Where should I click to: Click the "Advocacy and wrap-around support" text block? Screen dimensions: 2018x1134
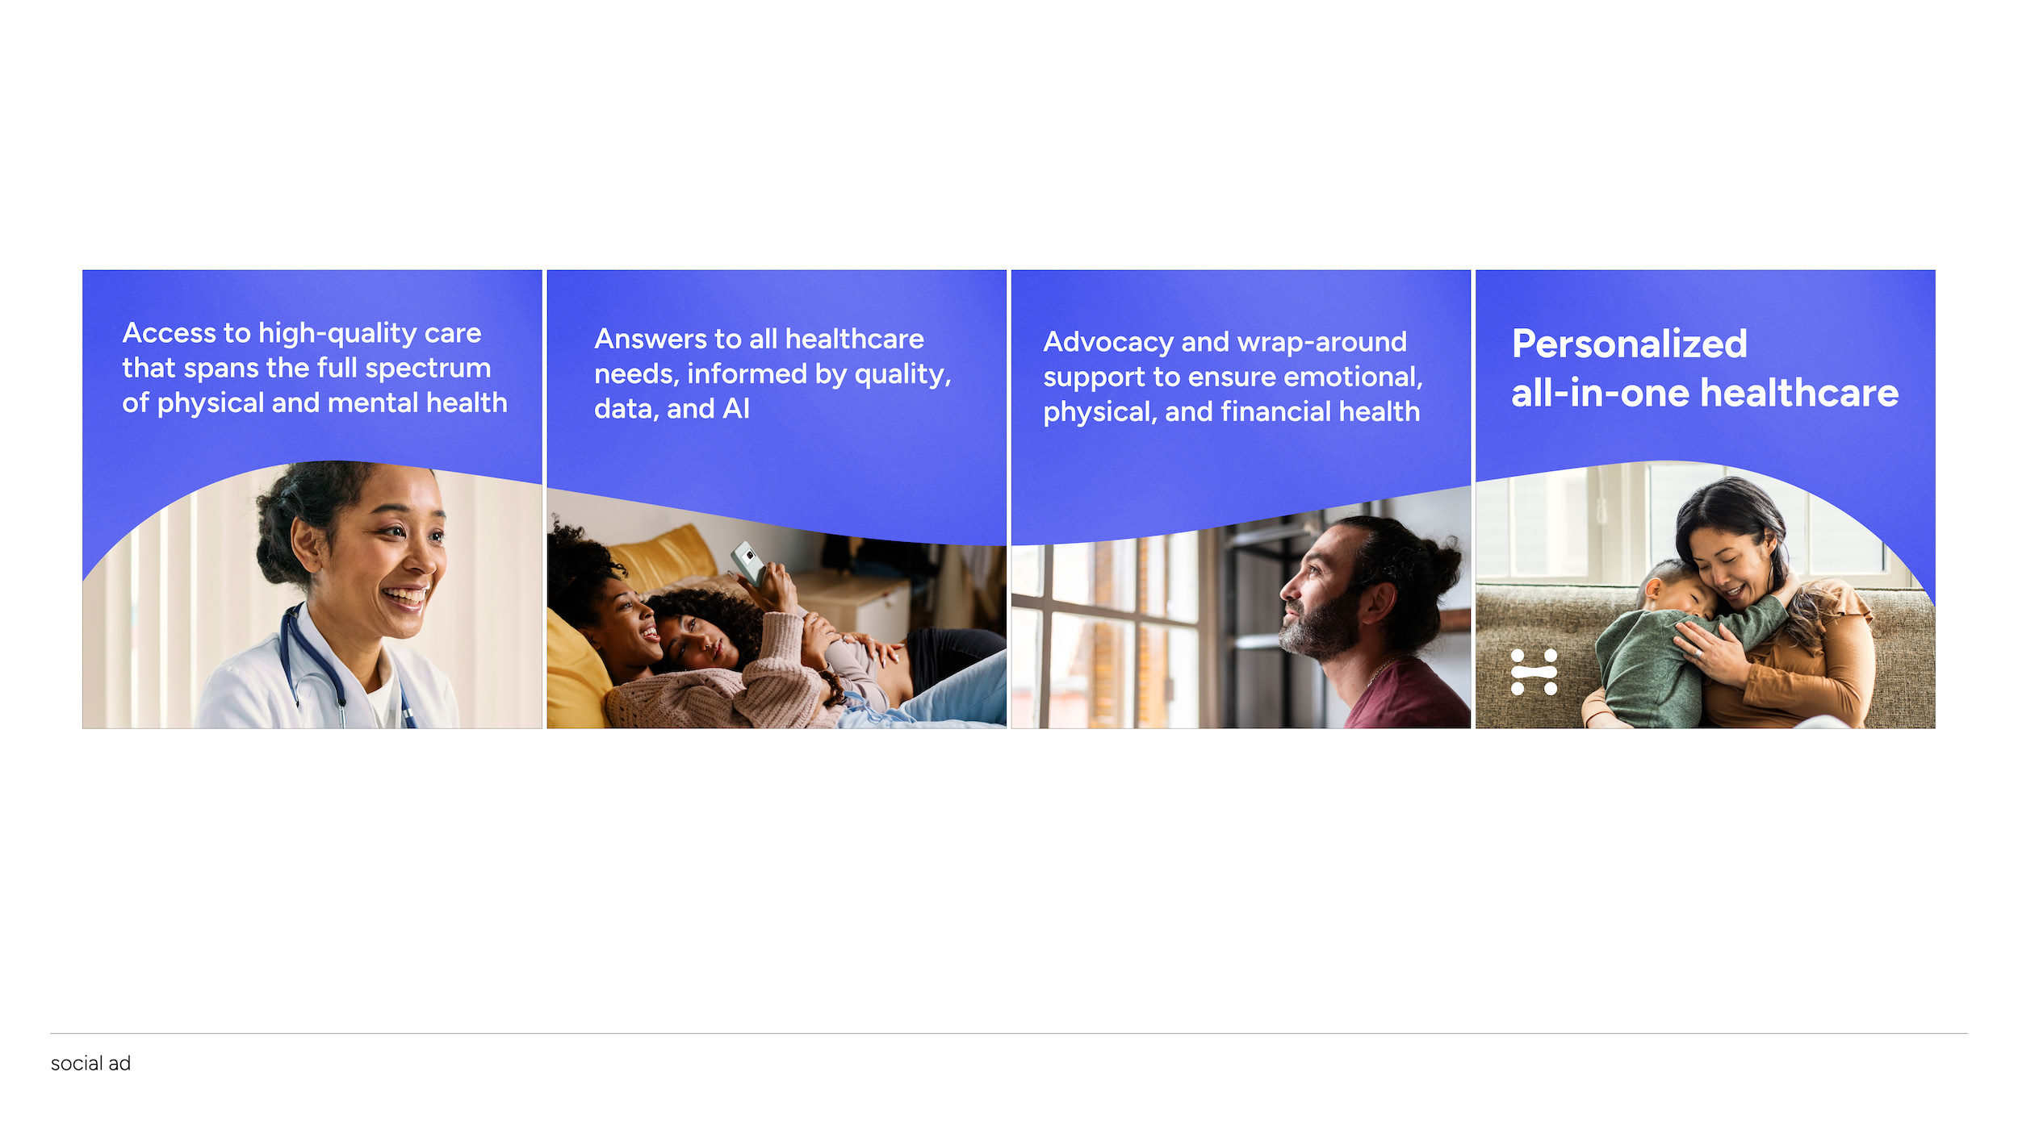pyautogui.click(x=1232, y=377)
